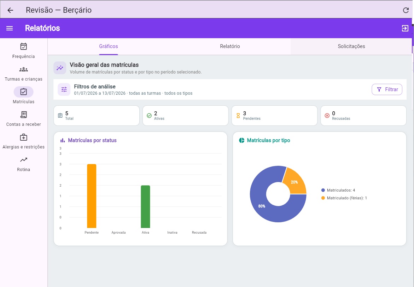Image resolution: width=414 pixels, height=287 pixels.
Task: Switch to the Gráficos tab
Action: click(x=109, y=46)
